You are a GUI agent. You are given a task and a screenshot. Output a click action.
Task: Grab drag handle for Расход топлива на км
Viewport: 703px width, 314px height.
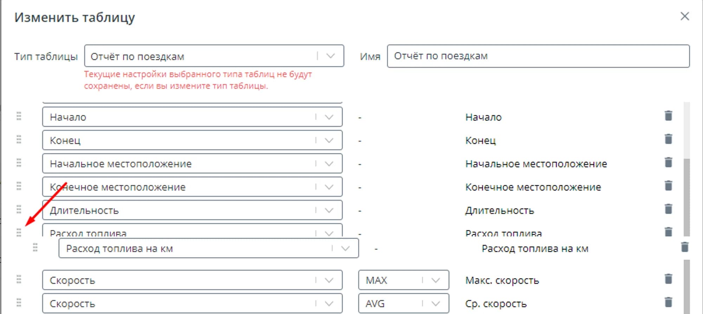coord(35,248)
